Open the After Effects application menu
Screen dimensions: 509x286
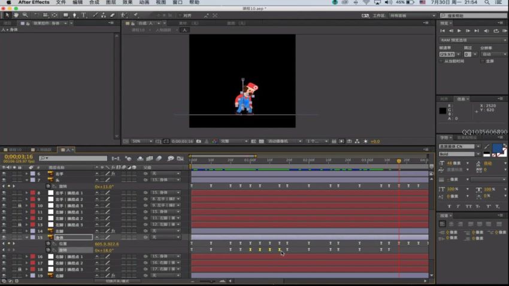tap(34, 2)
